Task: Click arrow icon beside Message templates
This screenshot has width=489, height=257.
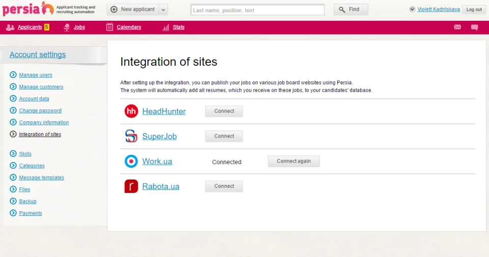Action: tap(13, 177)
